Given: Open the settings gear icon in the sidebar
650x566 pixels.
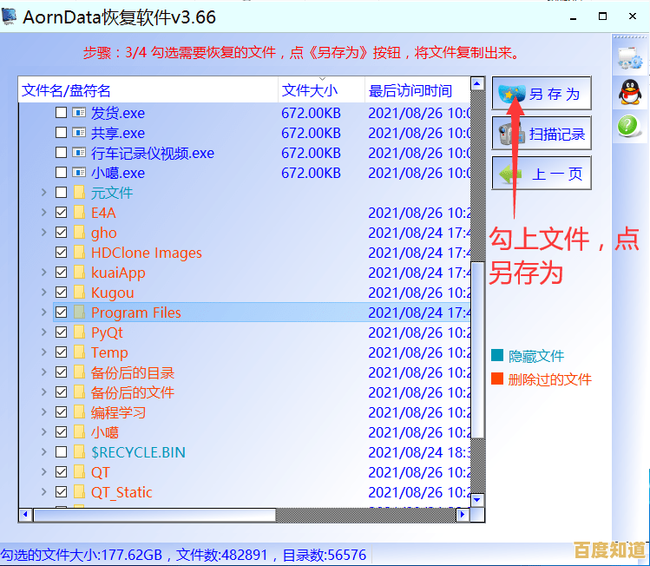Looking at the screenshot, I should point(630,58).
